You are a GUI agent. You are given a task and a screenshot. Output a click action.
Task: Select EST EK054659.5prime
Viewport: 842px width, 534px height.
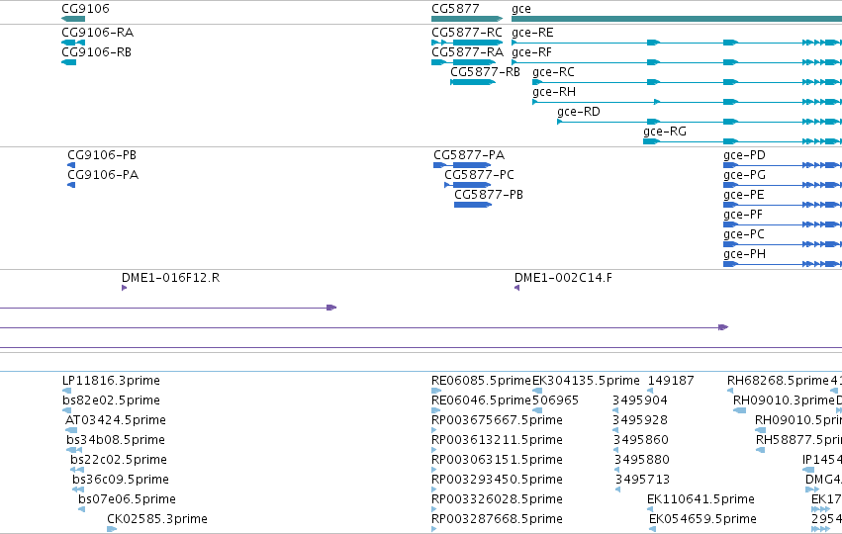point(702,519)
